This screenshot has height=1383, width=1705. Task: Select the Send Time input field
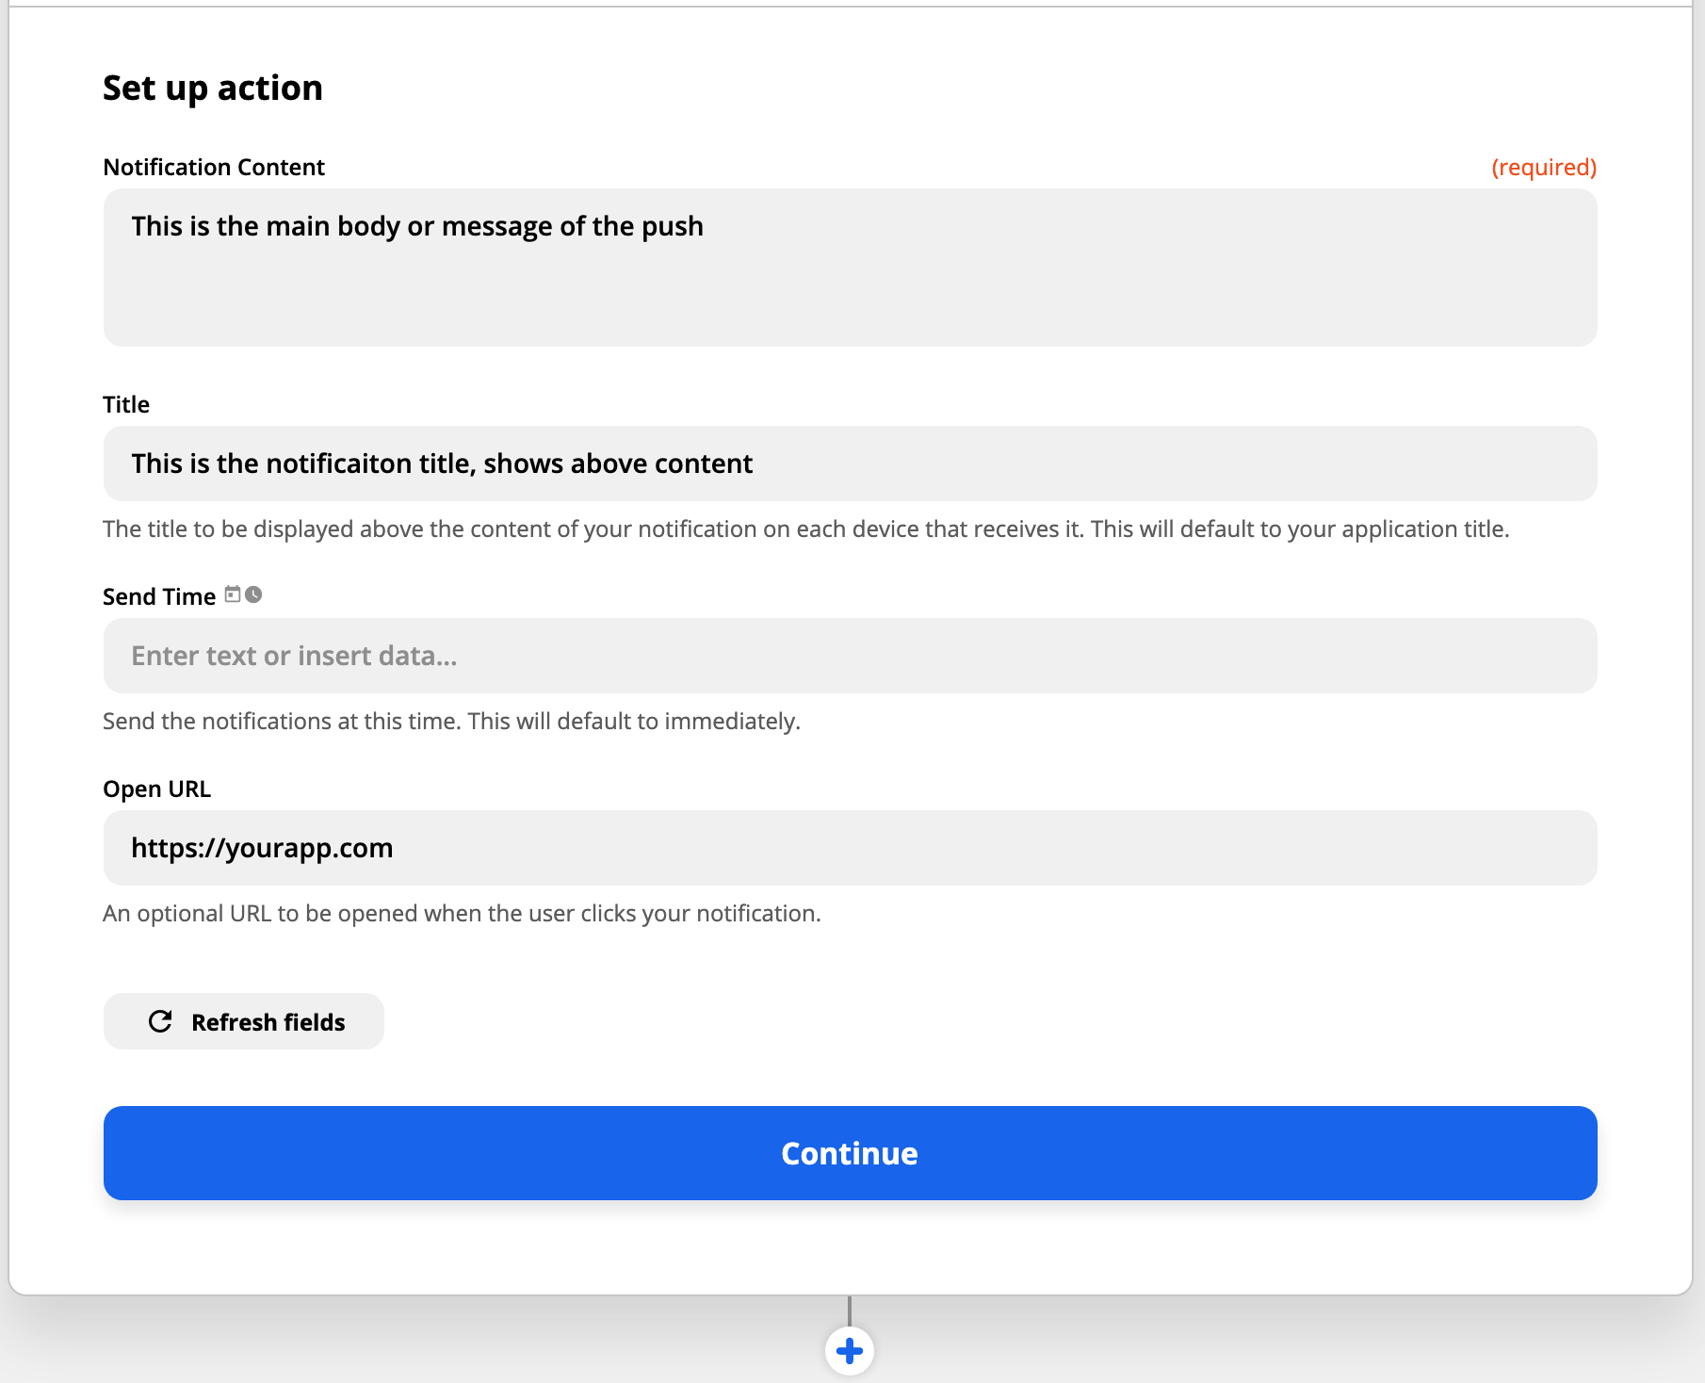pyautogui.click(x=850, y=656)
